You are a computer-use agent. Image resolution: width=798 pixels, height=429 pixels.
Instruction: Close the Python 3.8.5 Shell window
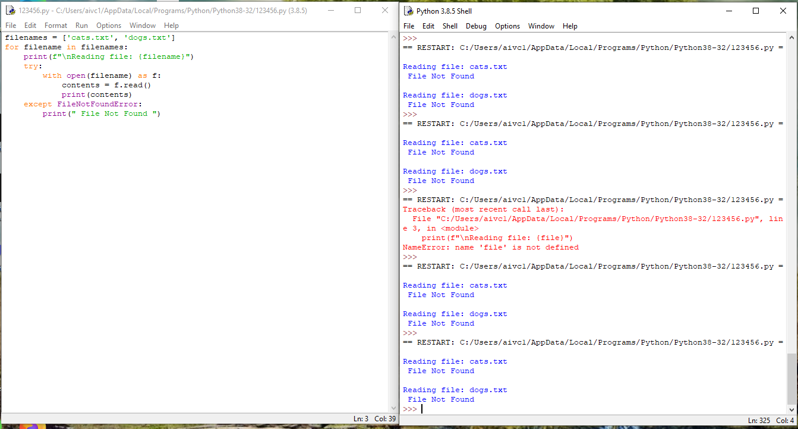(783, 11)
